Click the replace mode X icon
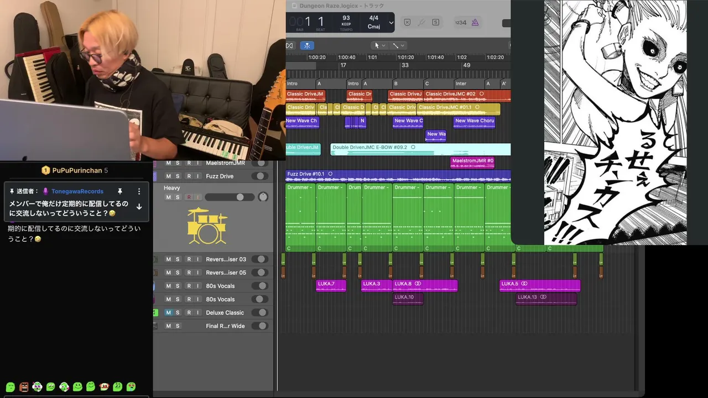This screenshot has width=708, height=398. [x=407, y=23]
